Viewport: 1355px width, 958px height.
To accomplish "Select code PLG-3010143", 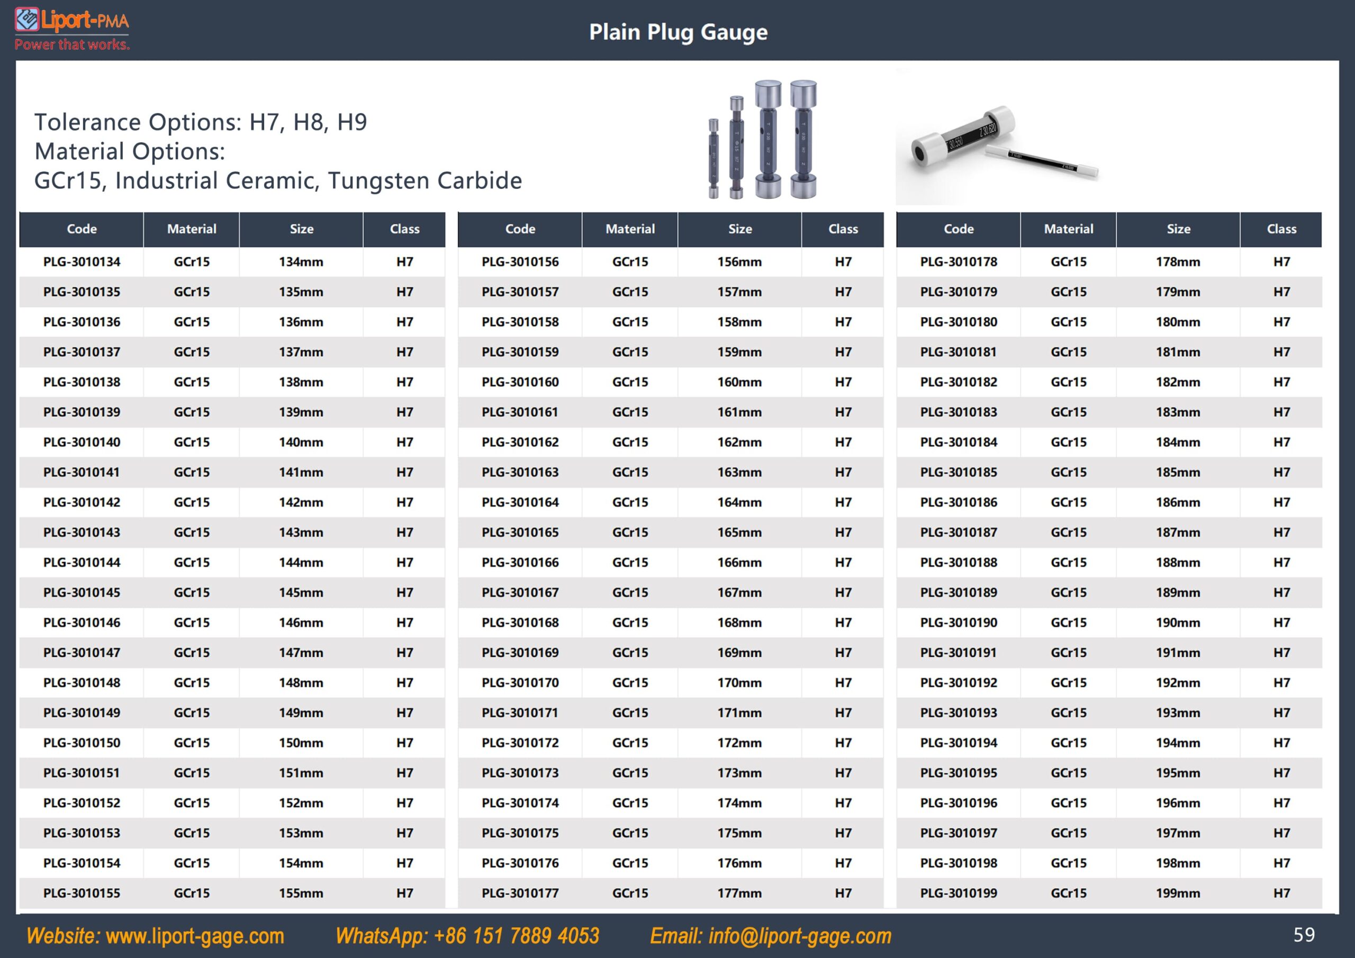I will point(82,532).
